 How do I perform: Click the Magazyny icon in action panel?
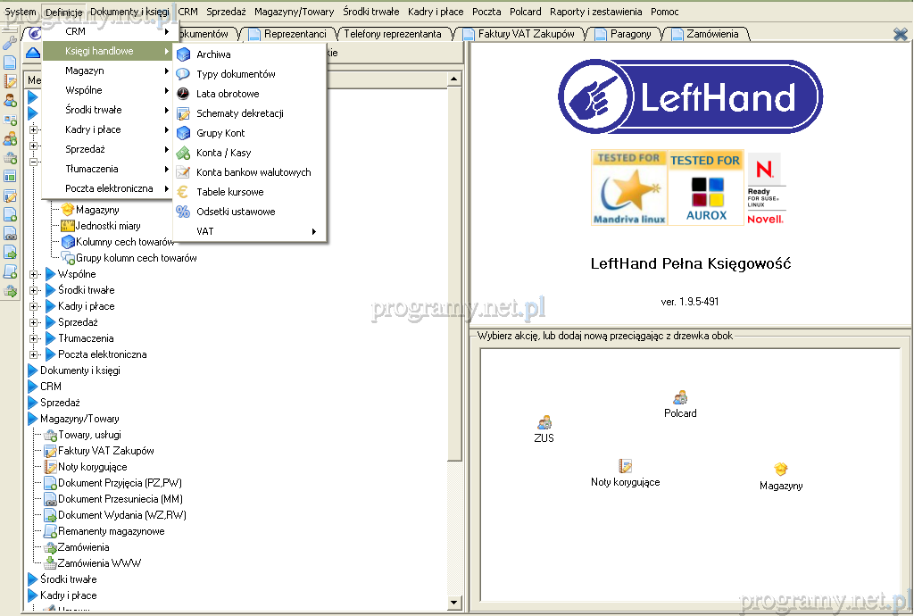(781, 470)
